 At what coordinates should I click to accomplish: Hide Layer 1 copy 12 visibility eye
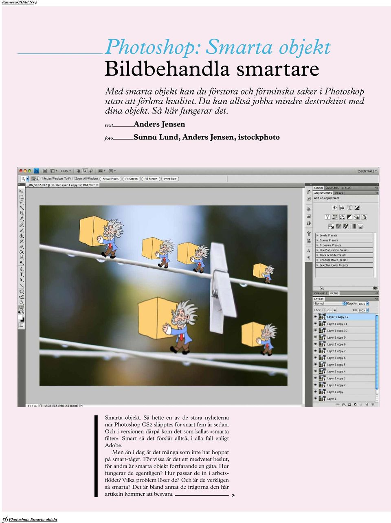pyautogui.click(x=315, y=317)
